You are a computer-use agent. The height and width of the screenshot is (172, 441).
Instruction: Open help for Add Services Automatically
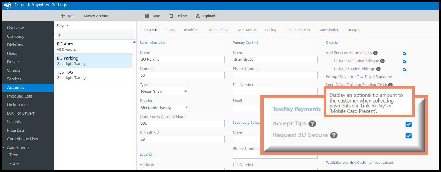coord(375,53)
